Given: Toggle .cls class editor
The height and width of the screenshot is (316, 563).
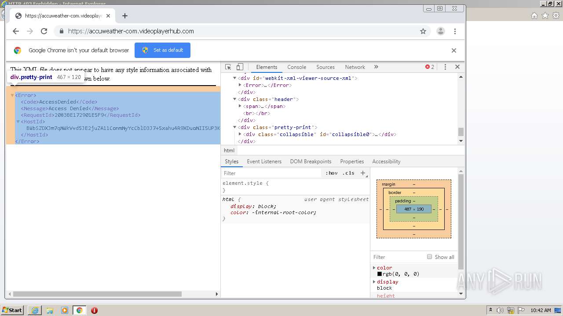Looking at the screenshot, I should pos(348,173).
